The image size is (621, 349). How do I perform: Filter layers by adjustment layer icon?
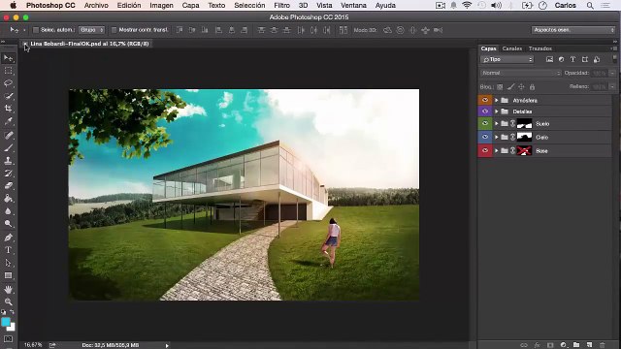tap(561, 59)
